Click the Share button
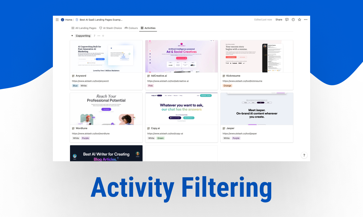Screen dimensions: 363x217 pyautogui.click(x=279, y=20)
